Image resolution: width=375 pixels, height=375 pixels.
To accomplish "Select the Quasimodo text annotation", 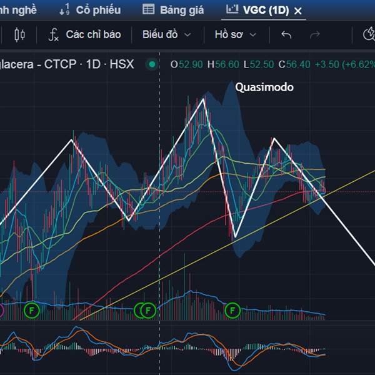I will click(x=264, y=87).
